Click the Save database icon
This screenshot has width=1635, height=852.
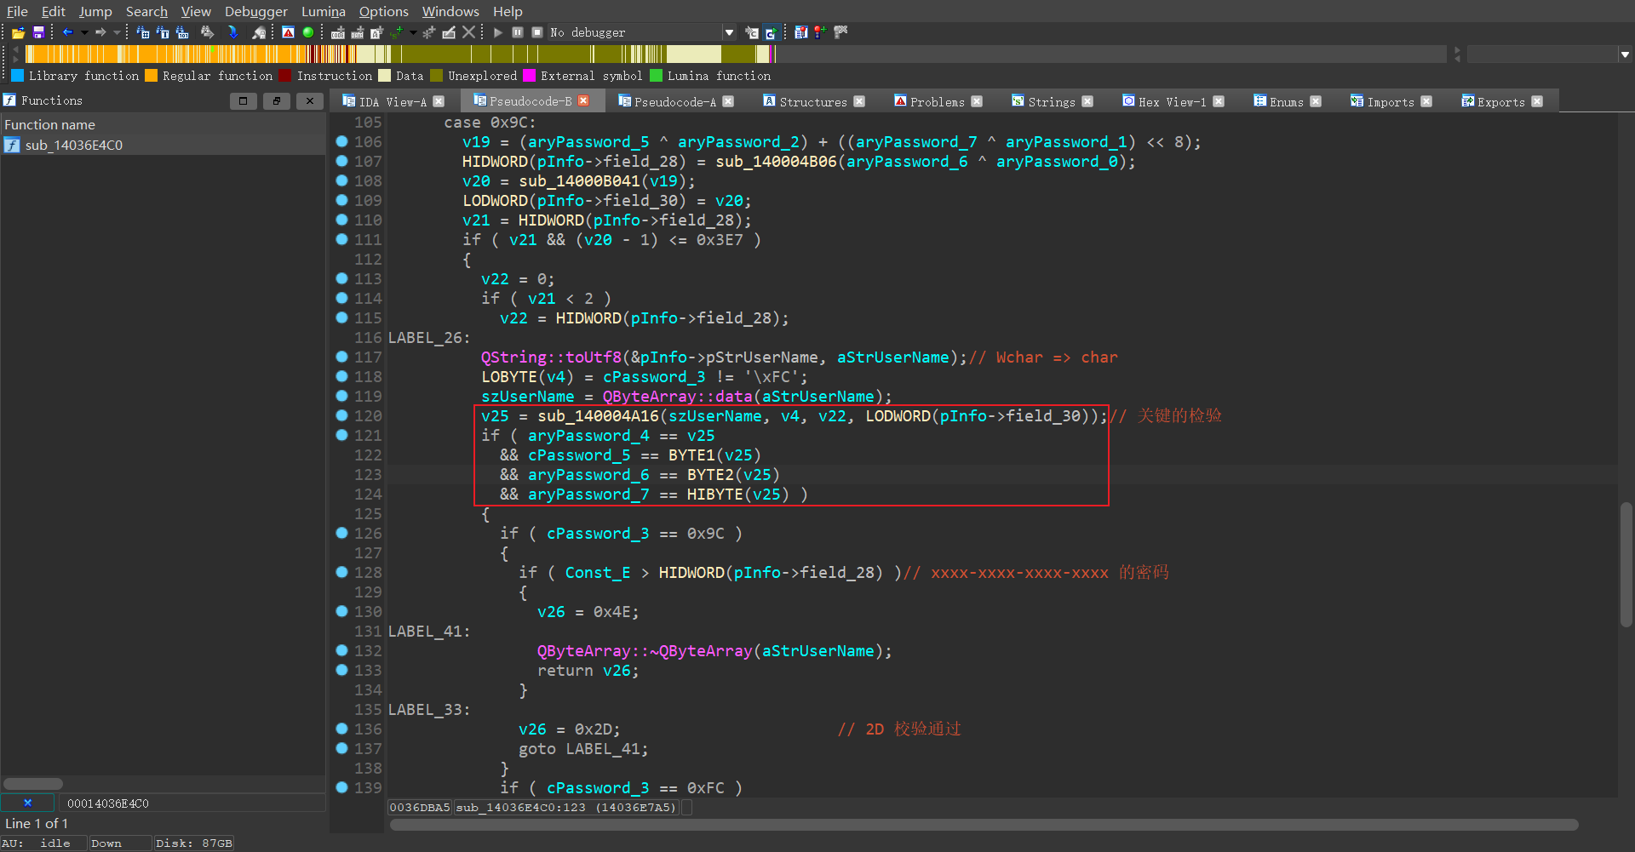click(x=38, y=32)
